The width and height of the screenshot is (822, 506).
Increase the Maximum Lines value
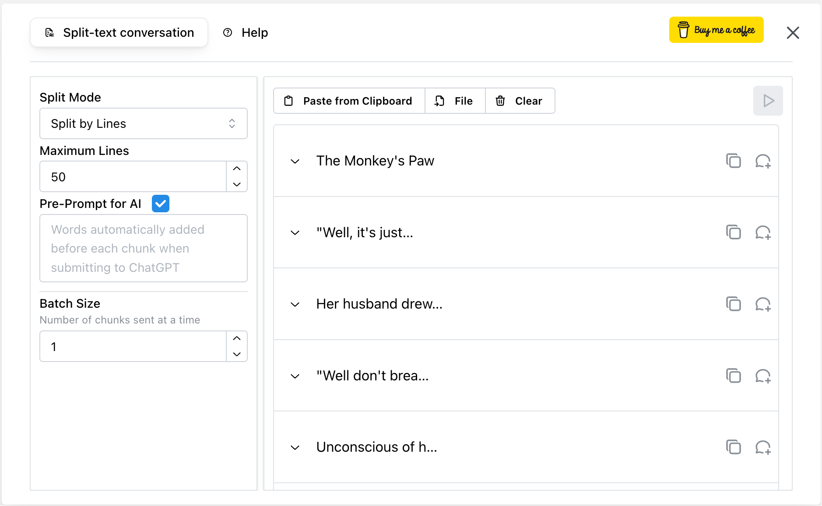point(237,169)
